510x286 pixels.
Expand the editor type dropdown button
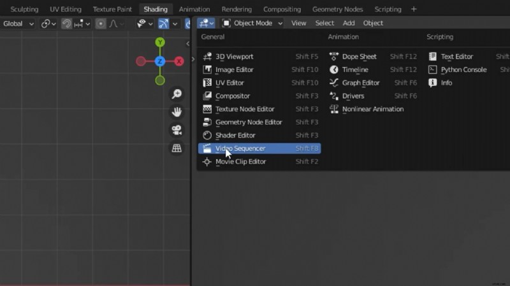click(x=206, y=23)
